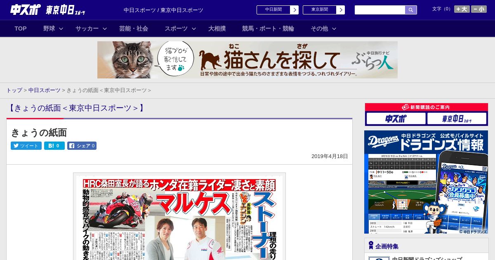Viewport: 495px width, 260px height.
Task: Click the arrow beside 東京新聞
Action: 341,10
